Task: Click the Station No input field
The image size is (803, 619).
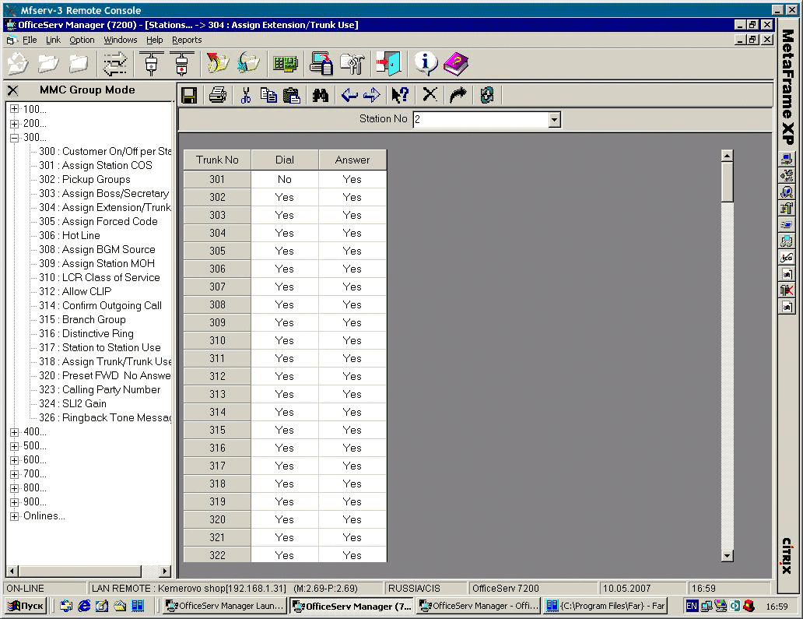Action: coord(481,119)
